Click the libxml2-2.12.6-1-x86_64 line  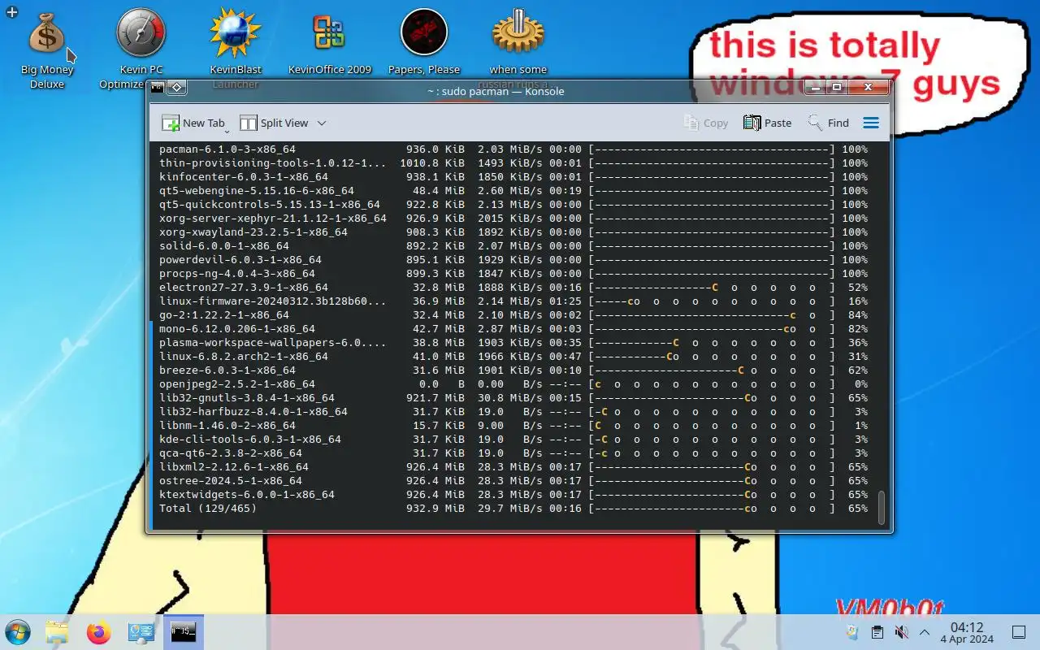pyautogui.click(x=513, y=467)
